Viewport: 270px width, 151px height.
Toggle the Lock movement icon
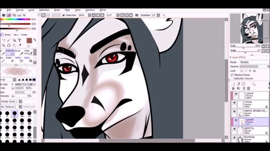point(250,71)
